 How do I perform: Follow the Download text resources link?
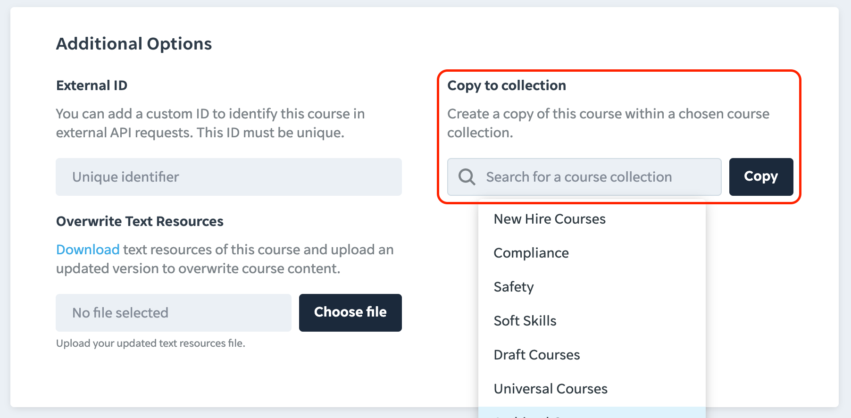click(x=88, y=250)
